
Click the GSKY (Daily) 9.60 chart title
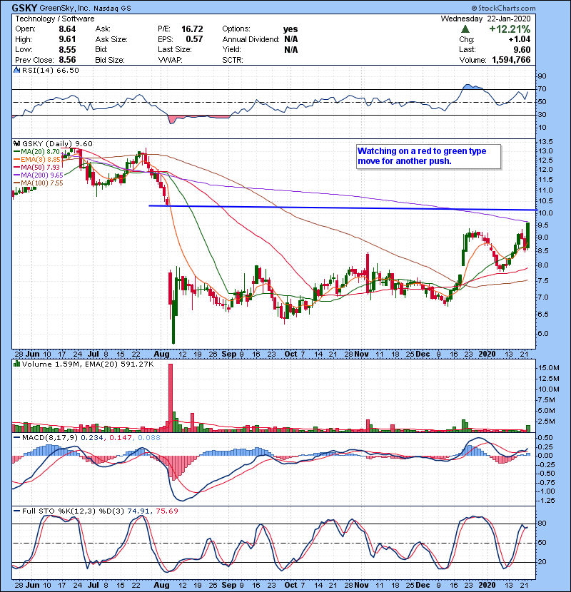(x=57, y=144)
